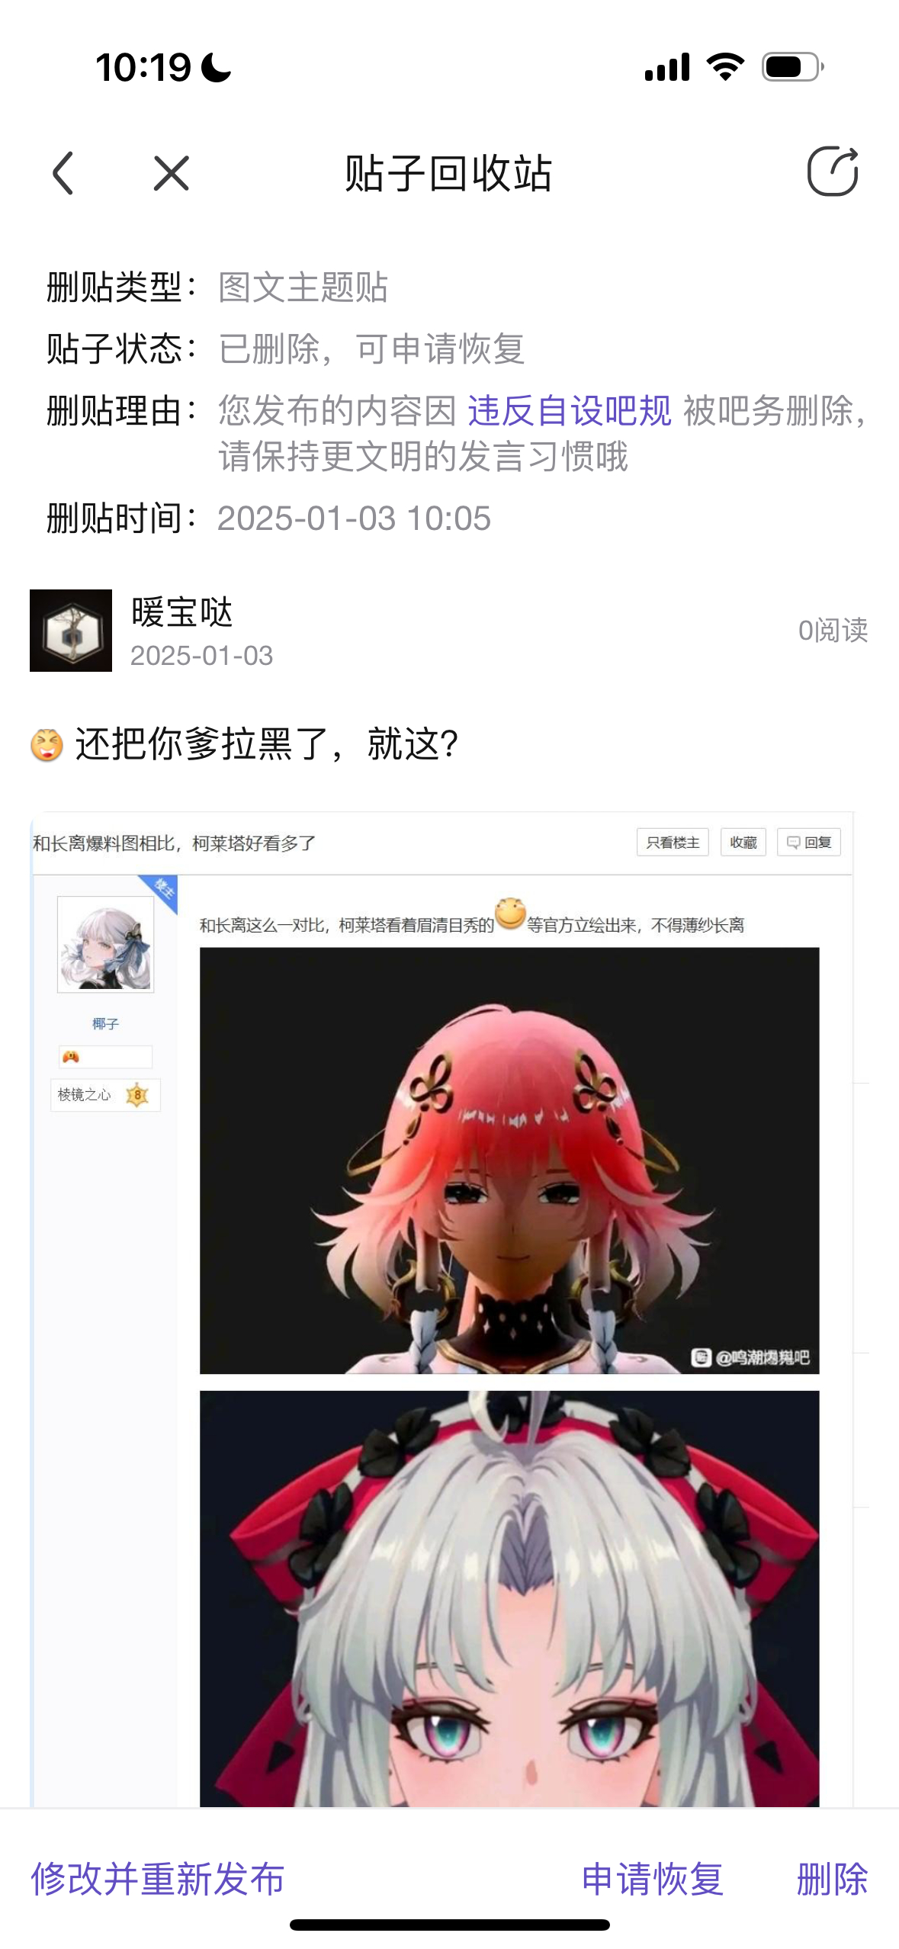Tap the 贴子回收站 page title
This screenshot has height=1949, width=899.
pyautogui.click(x=448, y=173)
